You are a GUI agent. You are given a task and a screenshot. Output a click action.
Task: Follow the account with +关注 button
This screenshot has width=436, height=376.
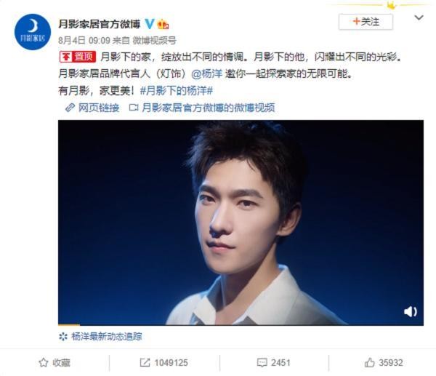coord(366,22)
